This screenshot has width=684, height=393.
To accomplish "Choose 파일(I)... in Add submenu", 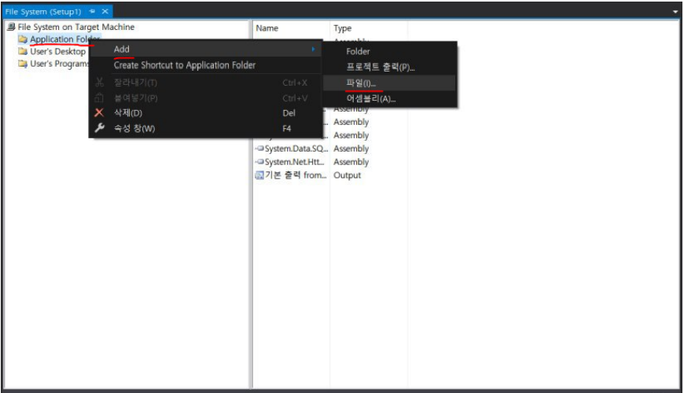I will (389, 83).
